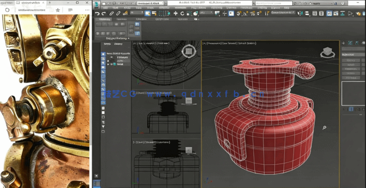Click the Mirror tool icon
Viewport: 366px width, 188px height.
click(300, 13)
